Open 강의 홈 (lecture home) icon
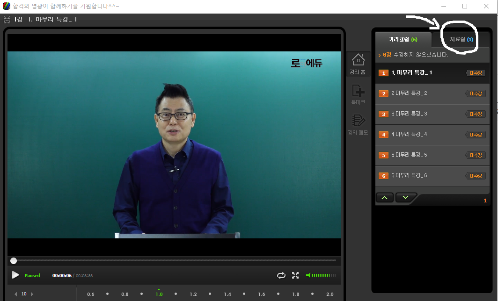This screenshot has width=498, height=301. click(x=358, y=63)
